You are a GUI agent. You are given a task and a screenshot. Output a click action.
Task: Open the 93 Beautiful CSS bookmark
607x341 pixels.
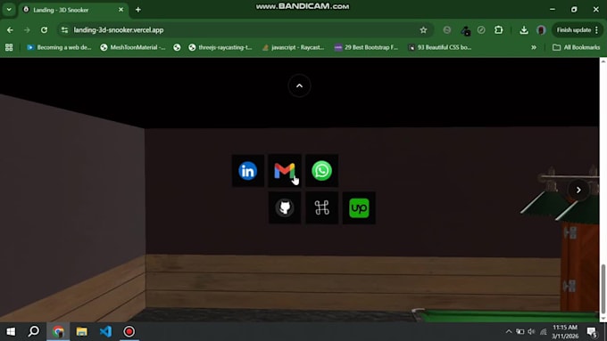440,47
